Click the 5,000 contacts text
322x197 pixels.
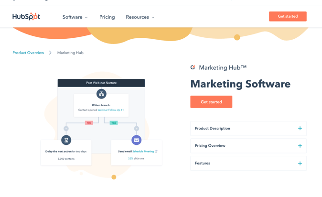[x=66, y=159]
